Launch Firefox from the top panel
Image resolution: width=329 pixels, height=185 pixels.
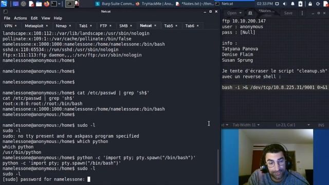pyautogui.click(x=47, y=4)
